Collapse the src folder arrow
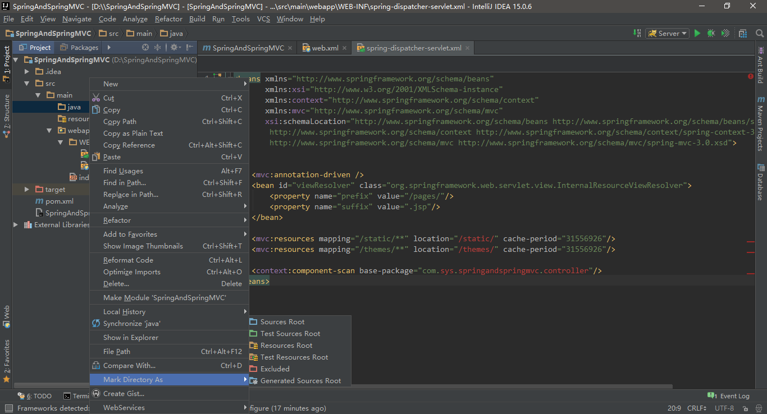767x414 pixels. 27,83
